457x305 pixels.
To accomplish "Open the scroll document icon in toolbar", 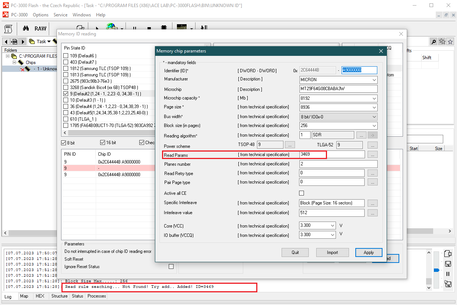I will point(9,29).
